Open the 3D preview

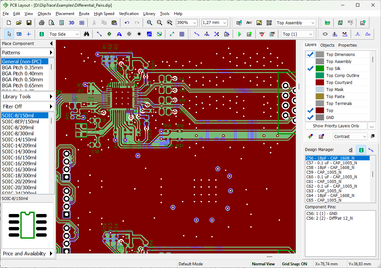[x=71, y=23]
